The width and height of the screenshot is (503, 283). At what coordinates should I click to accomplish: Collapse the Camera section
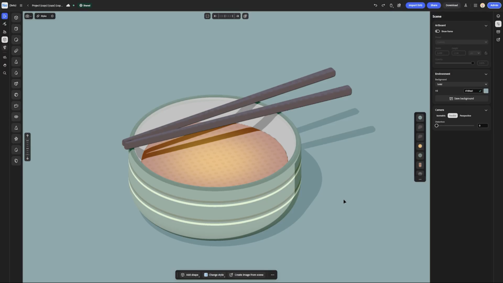[486, 110]
